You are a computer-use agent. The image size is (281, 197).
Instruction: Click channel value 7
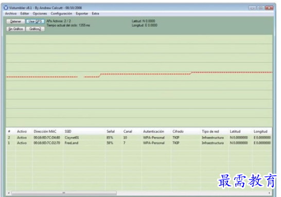[x=124, y=143]
